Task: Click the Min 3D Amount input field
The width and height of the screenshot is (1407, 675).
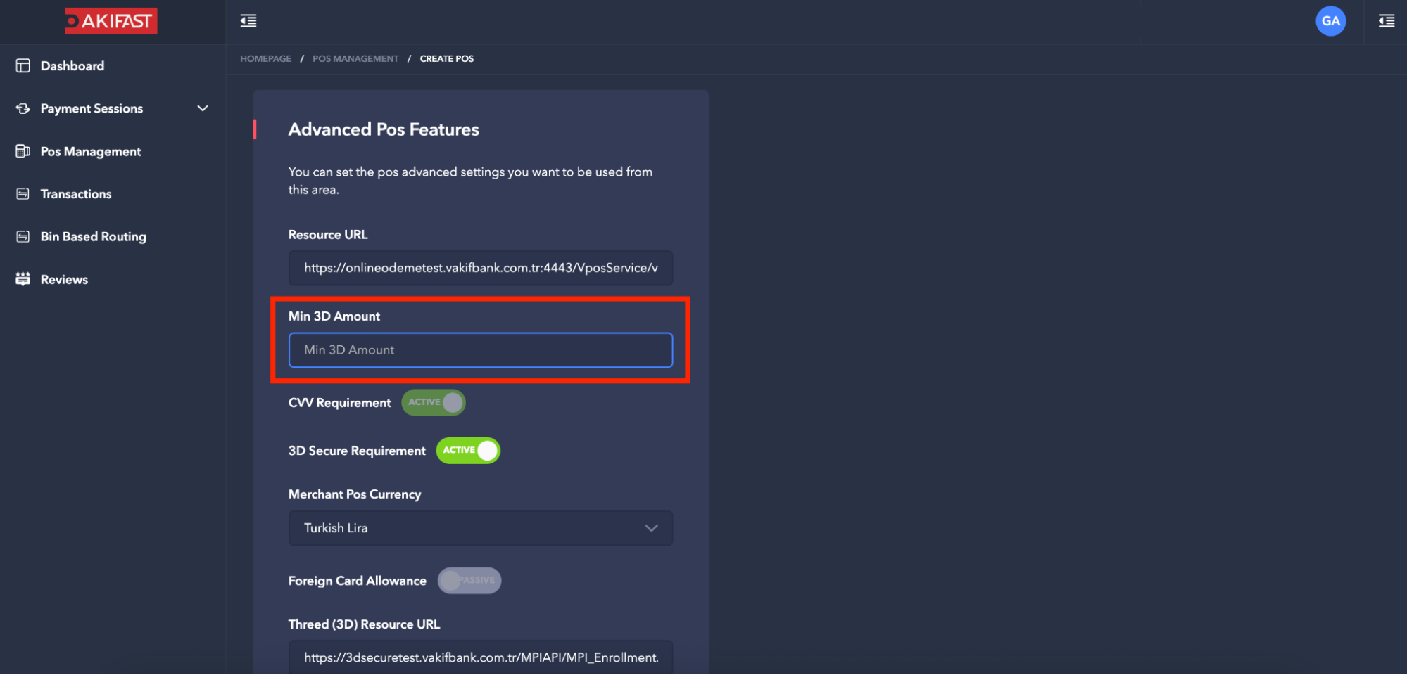Action: point(481,350)
